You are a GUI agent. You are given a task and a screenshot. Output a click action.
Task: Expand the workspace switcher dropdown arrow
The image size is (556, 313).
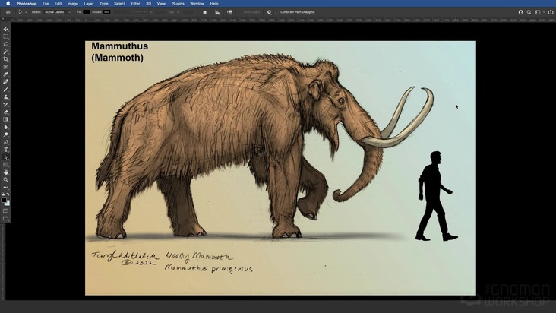[x=544, y=12]
